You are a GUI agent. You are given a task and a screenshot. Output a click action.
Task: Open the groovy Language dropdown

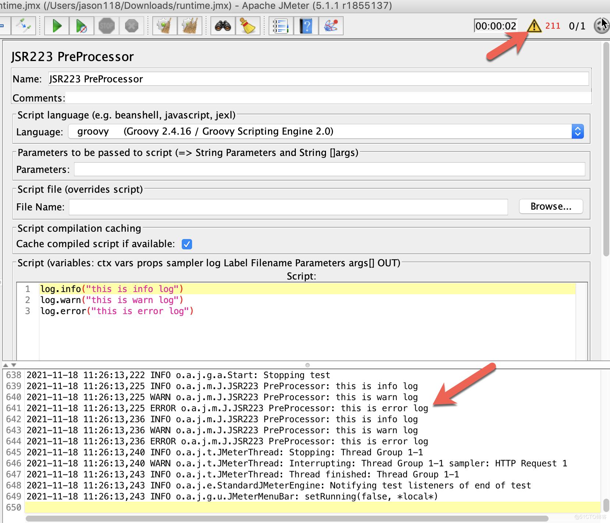pyautogui.click(x=326, y=131)
